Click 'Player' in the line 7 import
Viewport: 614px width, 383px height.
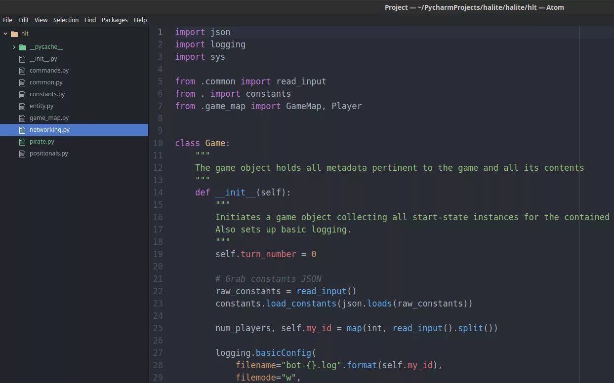coord(347,106)
